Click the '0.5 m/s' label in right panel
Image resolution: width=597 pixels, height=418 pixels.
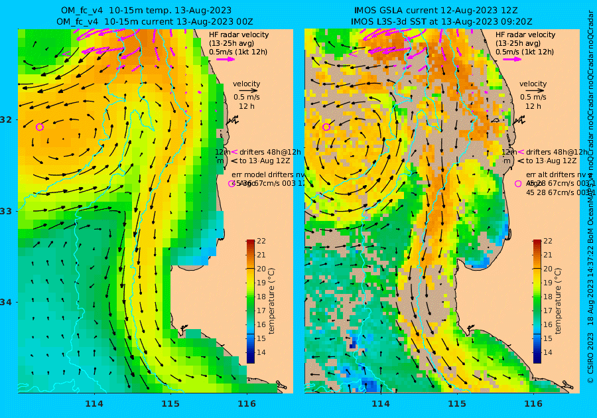pos(533,97)
